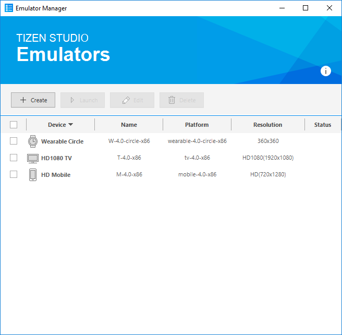Select the M-4.0-x86 emulator name

[x=129, y=175]
